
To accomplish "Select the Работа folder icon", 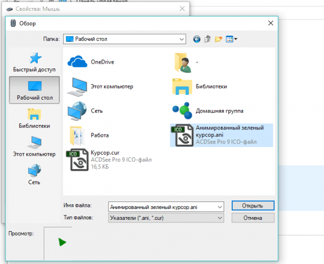I will coord(77,136).
